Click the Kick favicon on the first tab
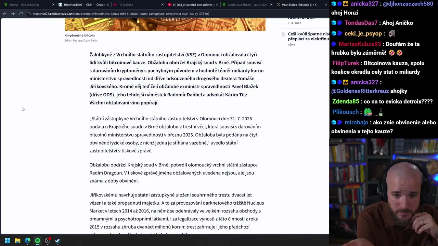This screenshot has width=438, height=246. point(6,5)
